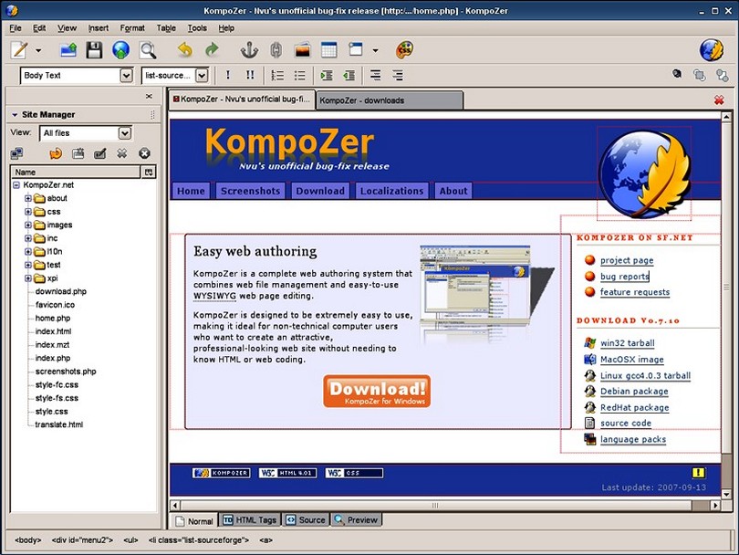The width and height of the screenshot is (739, 555).
Task: Click the grey X Remove icon in Site Manager
Action: coord(122,153)
